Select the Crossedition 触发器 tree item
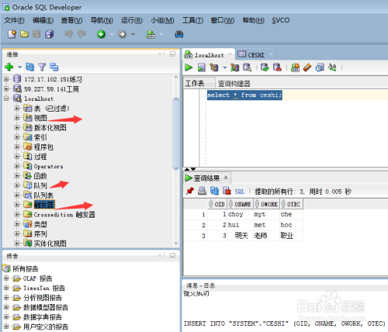This screenshot has width=388, height=332. coord(64,215)
